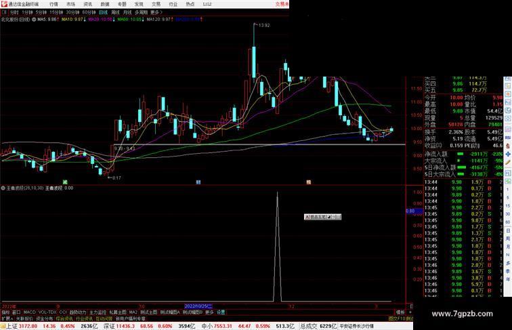Switch to 5分钟 chart period
This screenshot has height=330, width=512.
(x=41, y=12)
